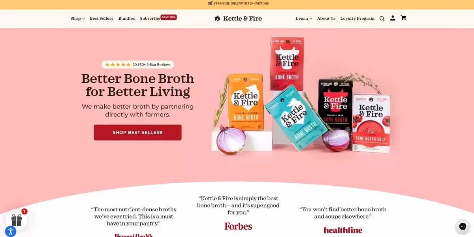Open the gift rewards icon
This screenshot has width=474, height=237.
(17, 220)
